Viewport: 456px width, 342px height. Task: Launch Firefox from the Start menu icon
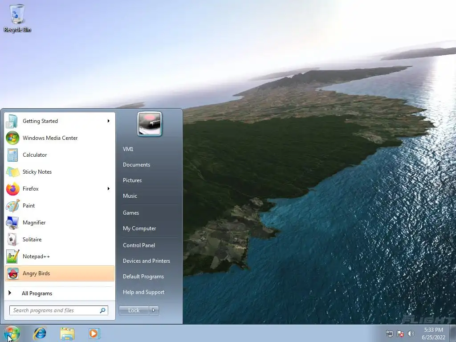(x=12, y=189)
